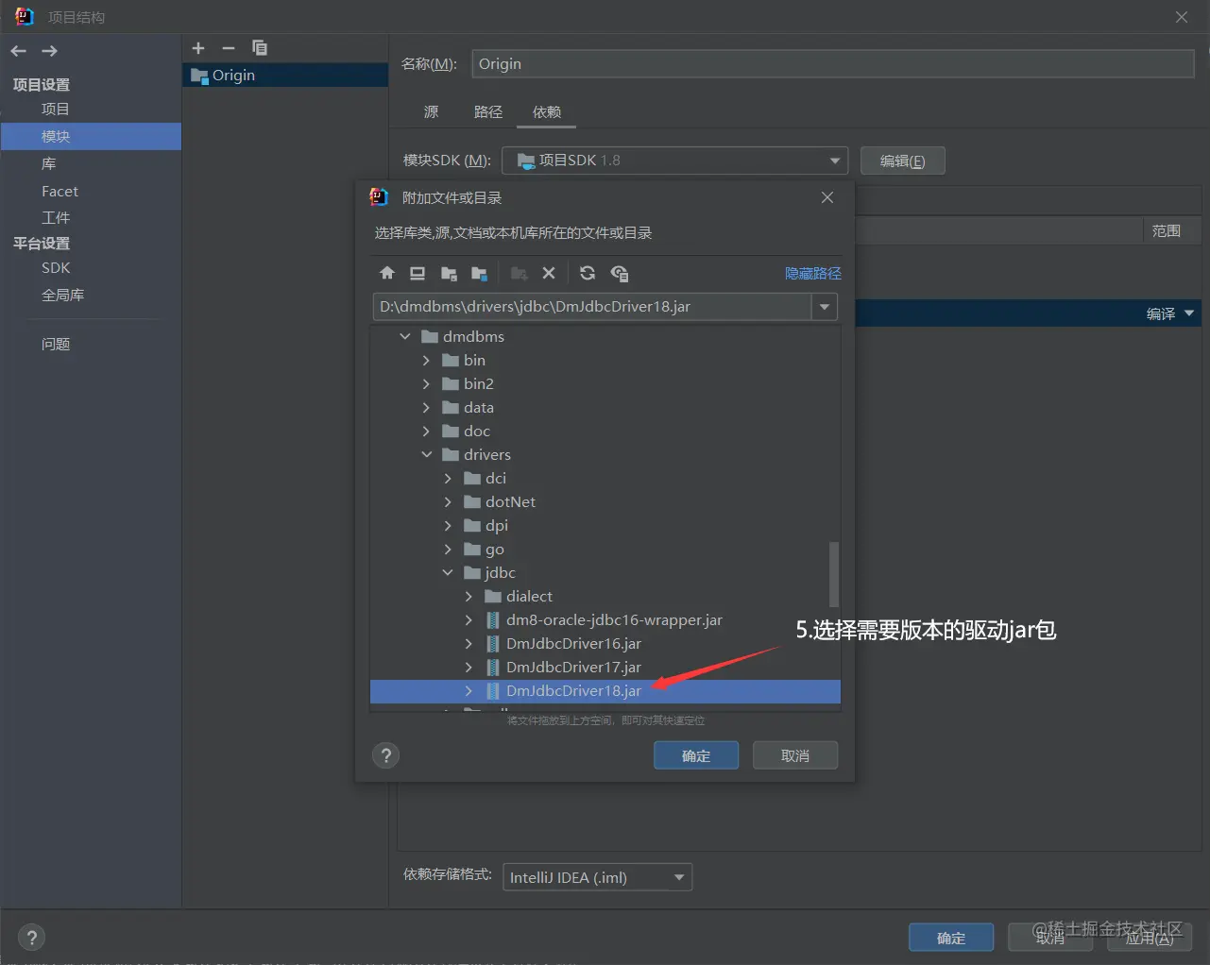Click the delete icon in chooser toolbar

coord(549,273)
